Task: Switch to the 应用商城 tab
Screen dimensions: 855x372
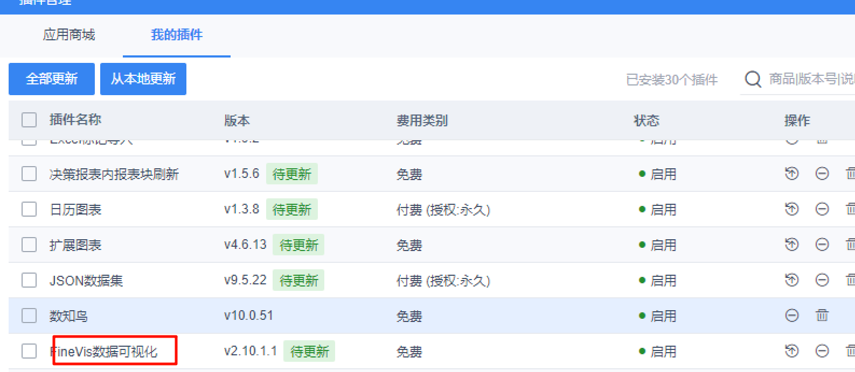Action: coord(69,35)
